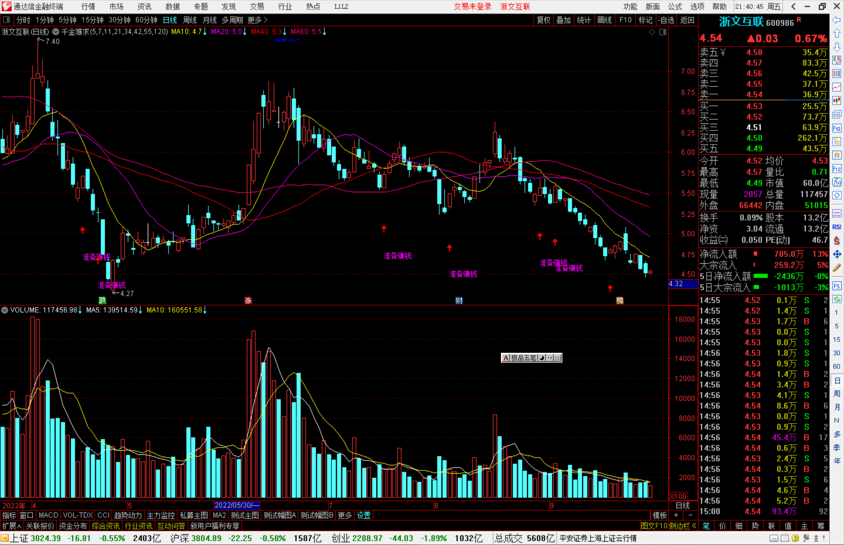Image resolution: width=844 pixels, height=545 pixels.
Task: Click the left arrow back icon in right sidebar
Action: coord(837,20)
